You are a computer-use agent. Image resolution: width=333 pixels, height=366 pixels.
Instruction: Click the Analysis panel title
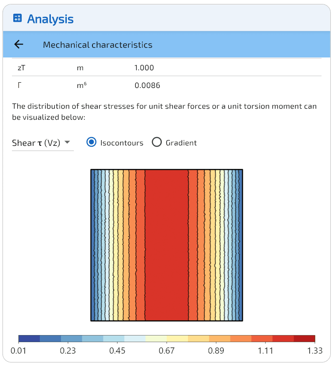click(50, 19)
